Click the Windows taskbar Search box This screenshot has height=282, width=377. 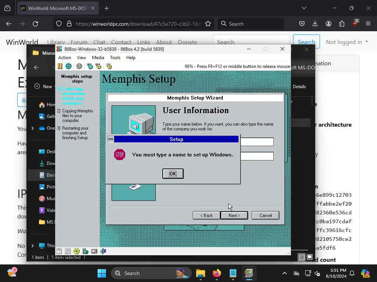coord(151,273)
